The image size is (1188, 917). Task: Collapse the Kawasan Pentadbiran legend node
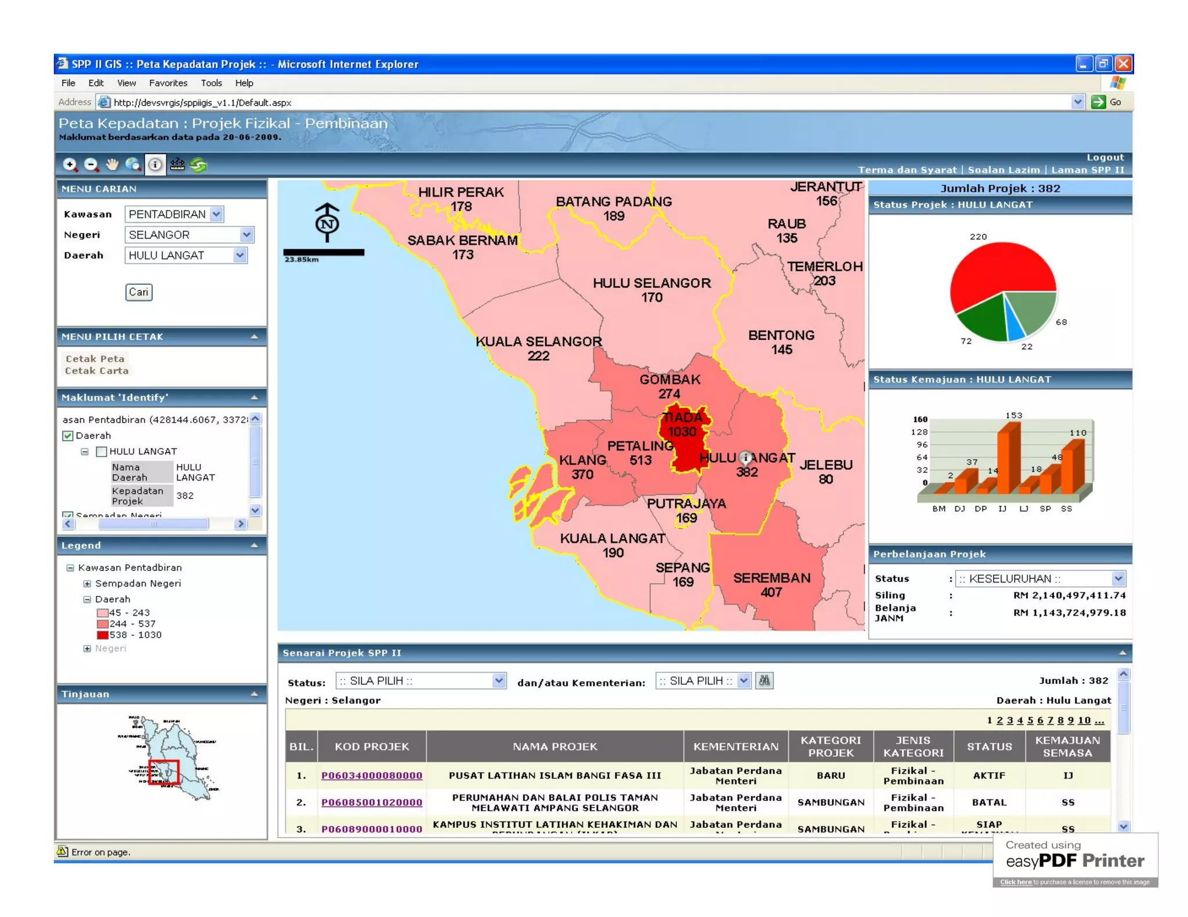point(70,568)
